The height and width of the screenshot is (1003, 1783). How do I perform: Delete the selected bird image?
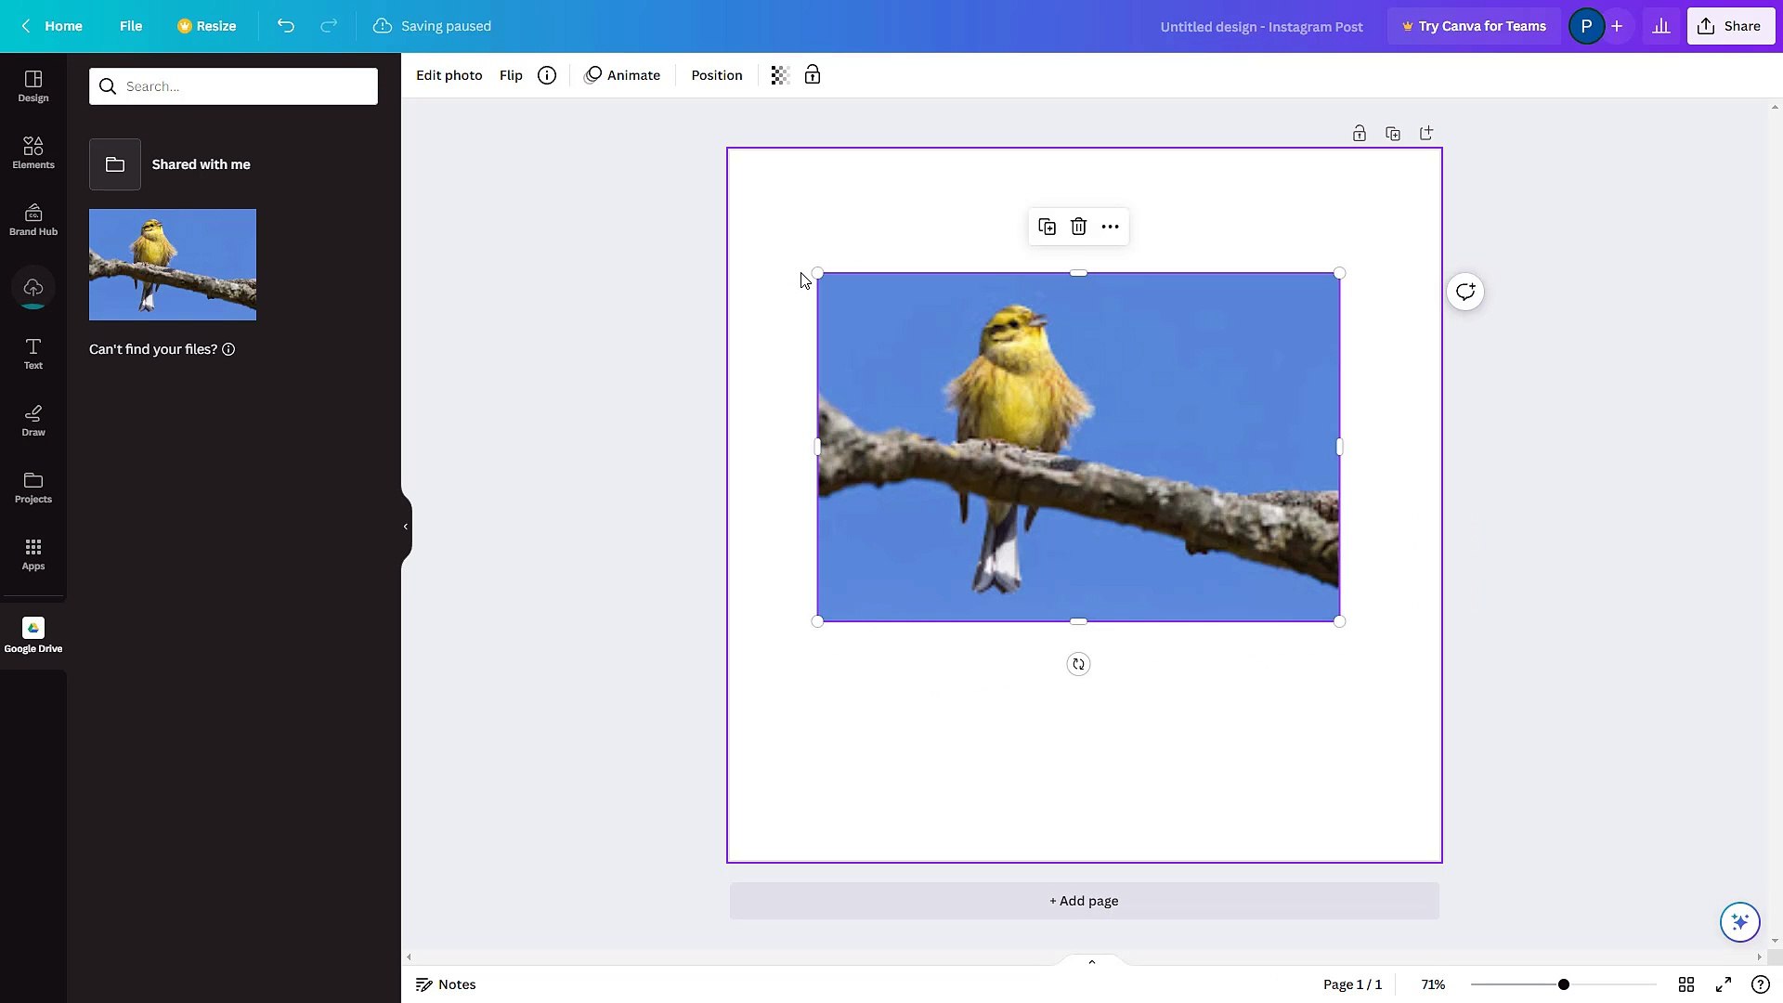point(1078,227)
